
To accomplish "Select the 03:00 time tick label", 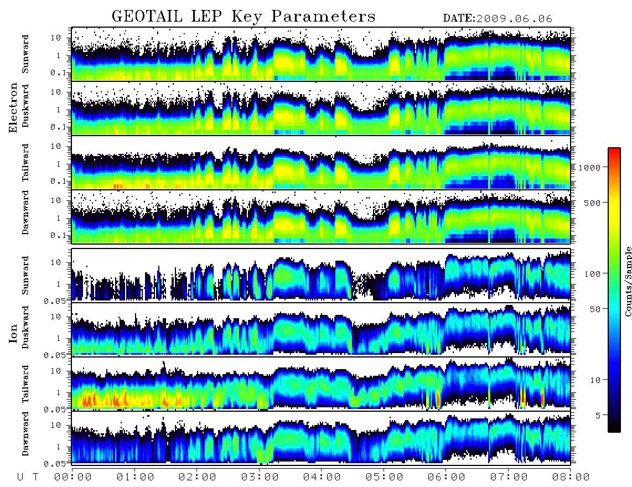I will pyautogui.click(x=260, y=477).
